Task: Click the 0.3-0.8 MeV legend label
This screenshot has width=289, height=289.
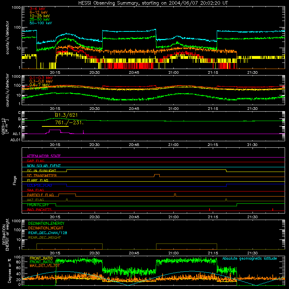Action: coord(41,81)
